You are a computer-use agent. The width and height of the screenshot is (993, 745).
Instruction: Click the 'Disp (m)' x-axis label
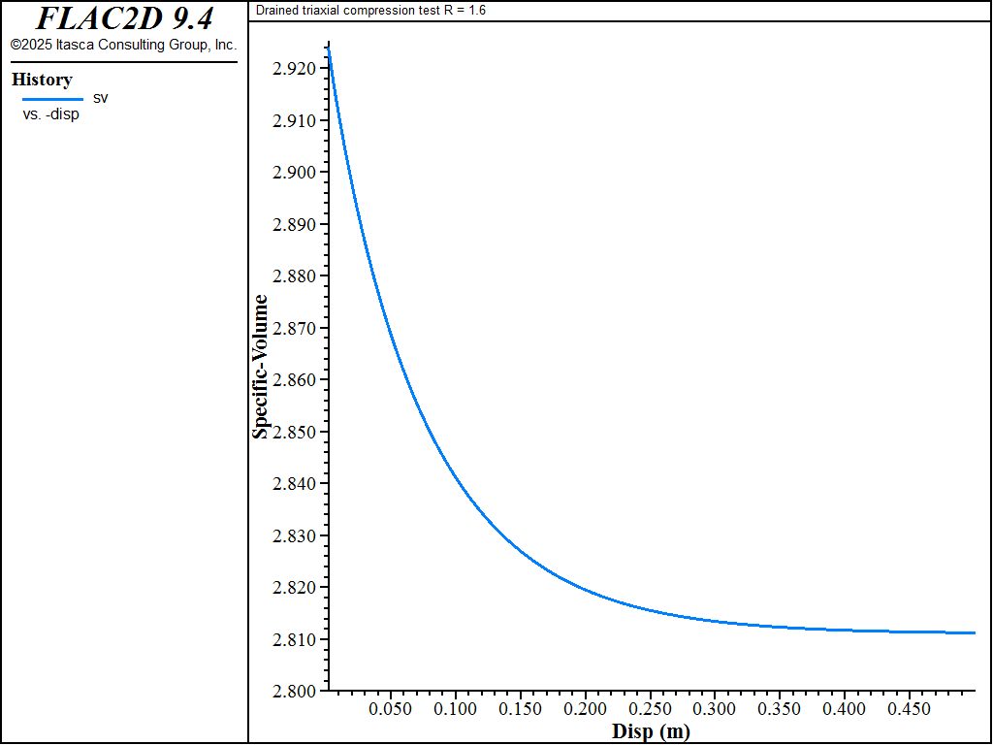[x=651, y=731]
